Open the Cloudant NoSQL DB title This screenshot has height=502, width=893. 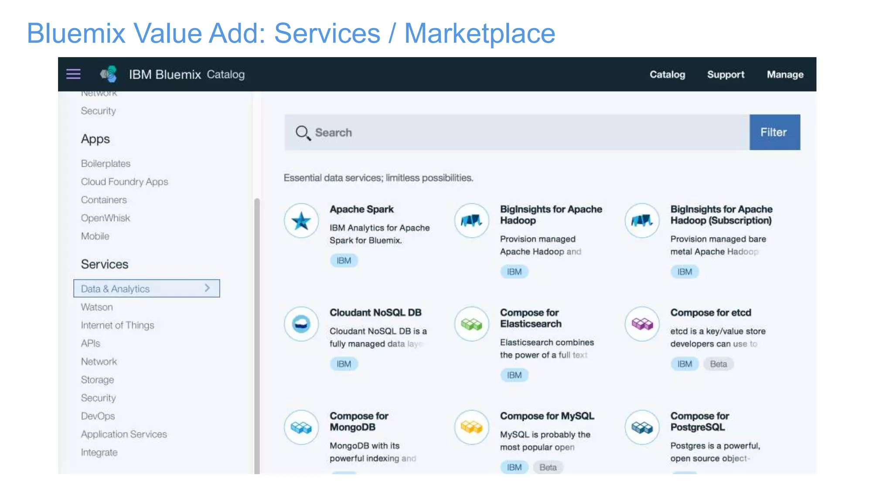click(x=375, y=312)
